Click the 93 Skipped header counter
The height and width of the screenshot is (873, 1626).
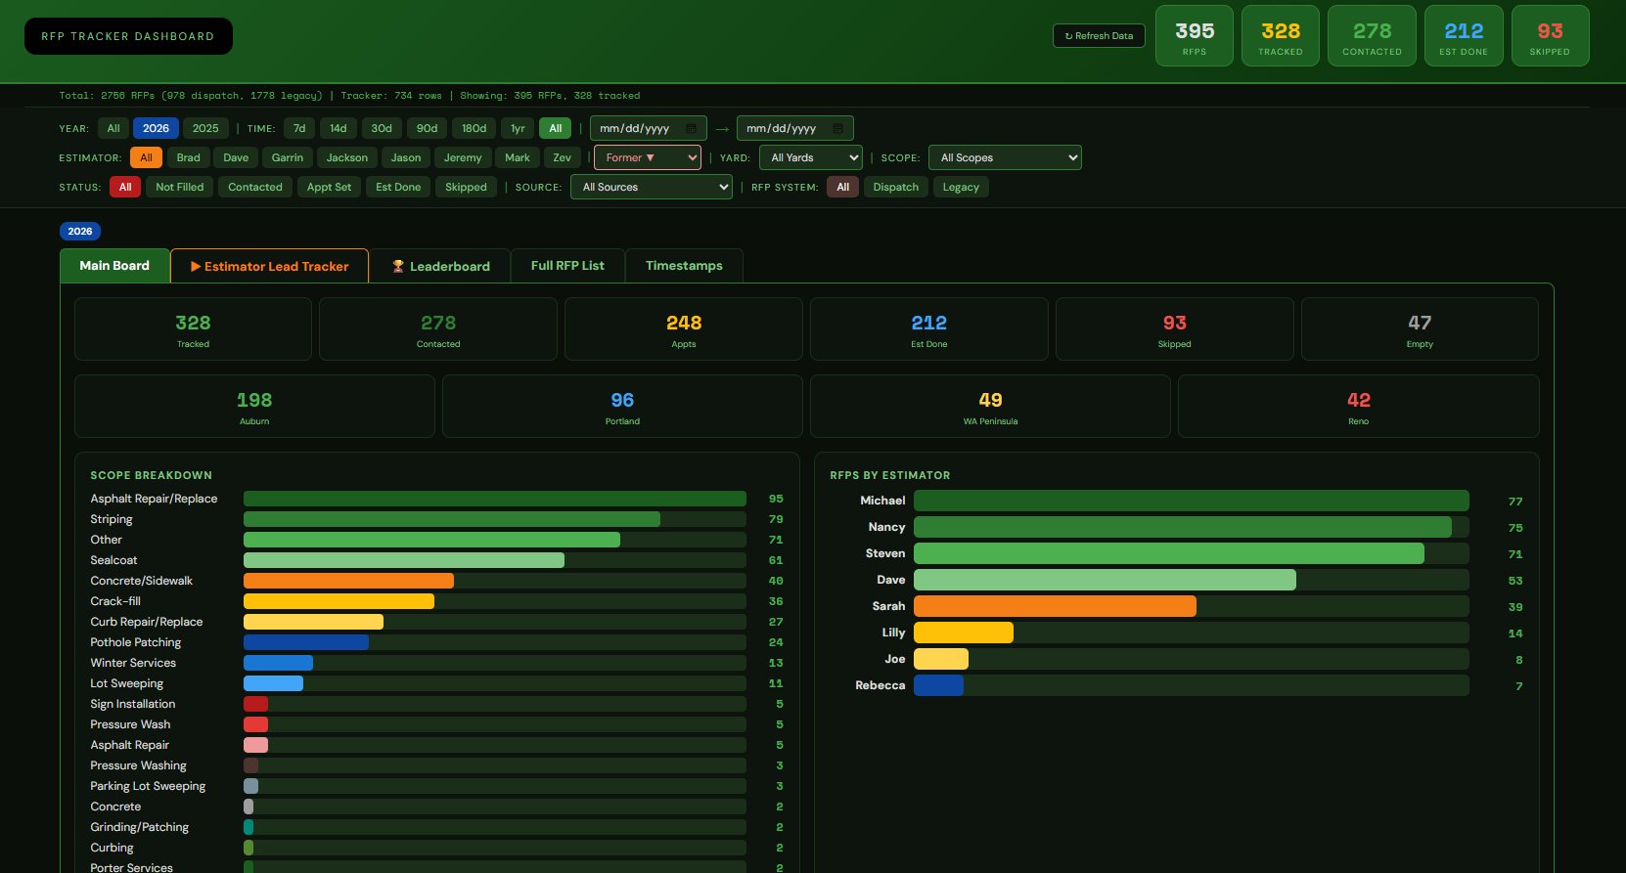pos(1550,36)
